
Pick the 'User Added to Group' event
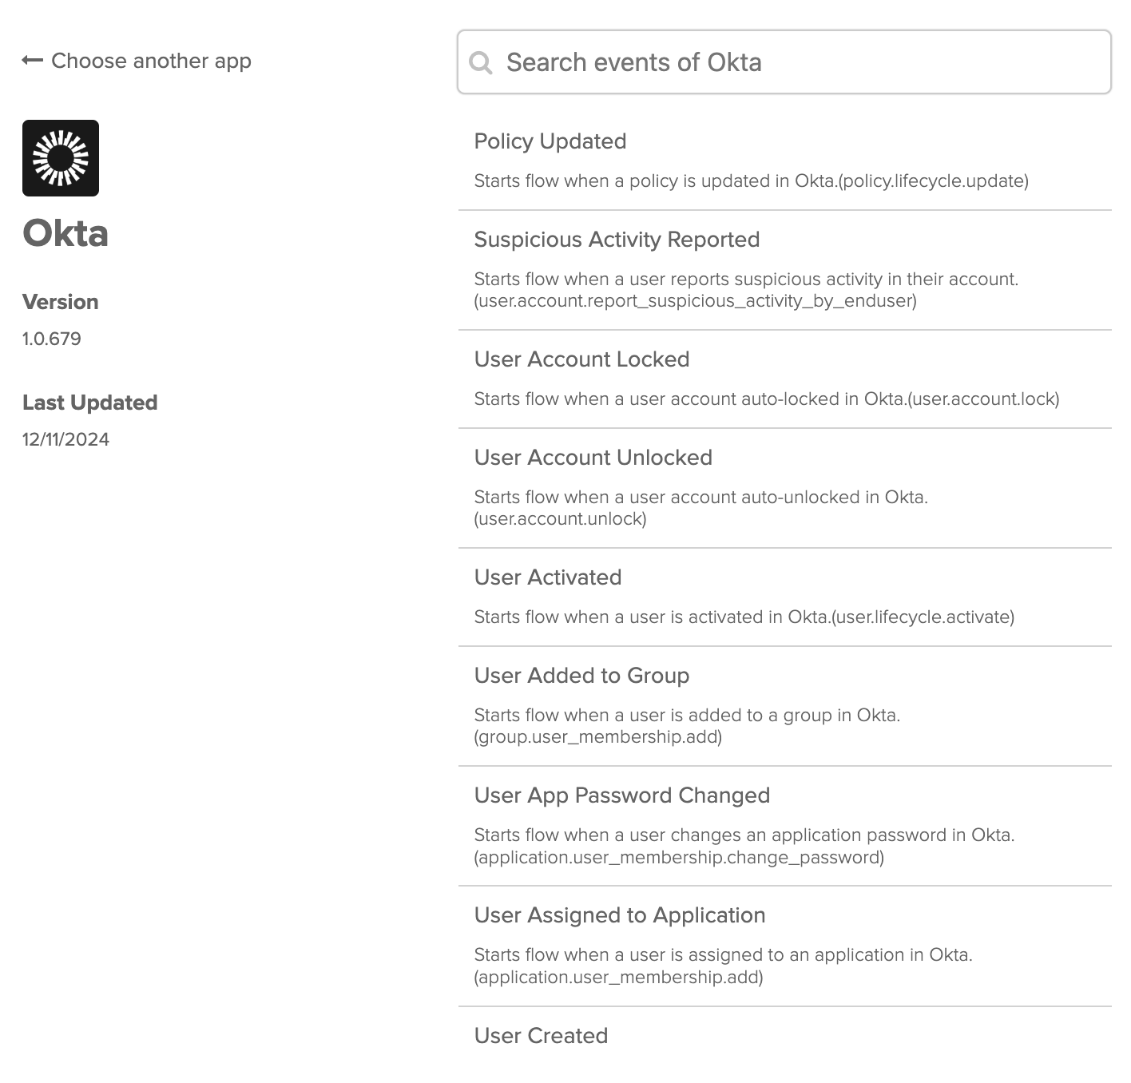click(581, 676)
